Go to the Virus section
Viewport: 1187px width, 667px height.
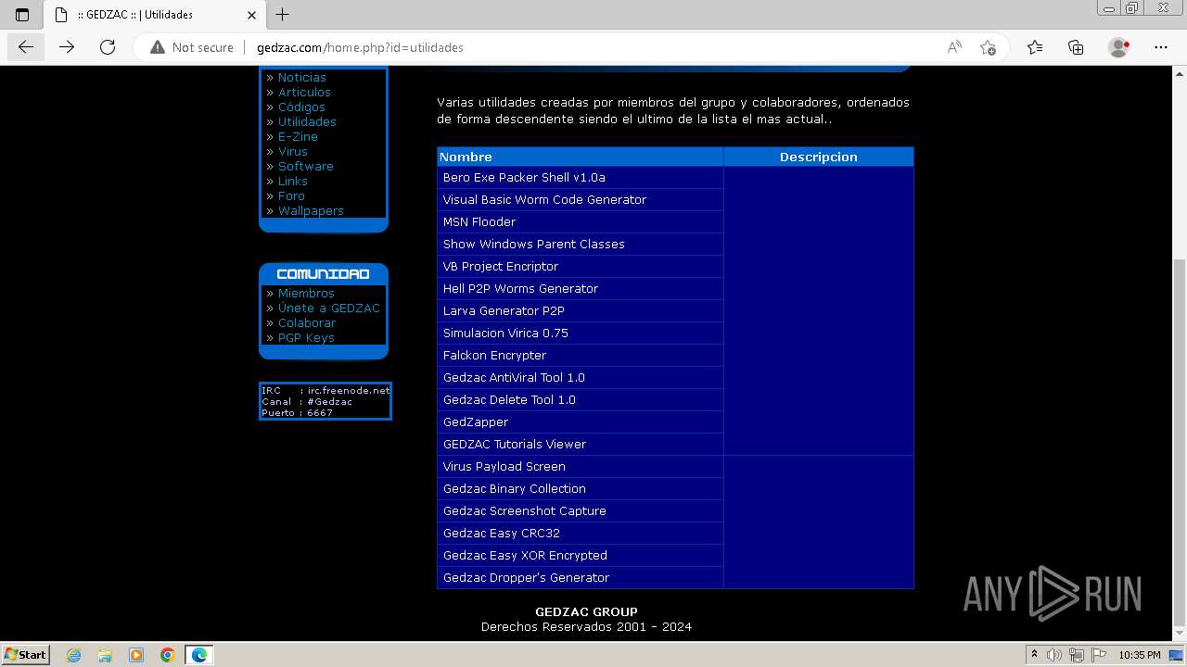pos(292,151)
